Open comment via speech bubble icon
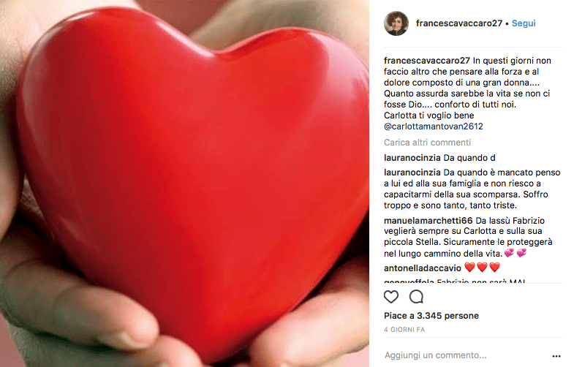 (x=416, y=297)
